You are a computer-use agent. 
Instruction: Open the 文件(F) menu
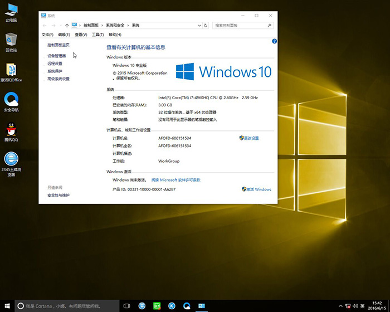47,35
